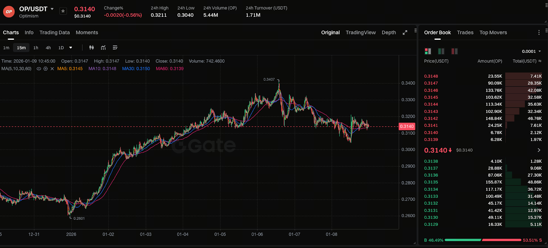This screenshot has height=248, width=548.
Task: Select the 0.3142 ask price
Action: pyautogui.click(x=431, y=118)
